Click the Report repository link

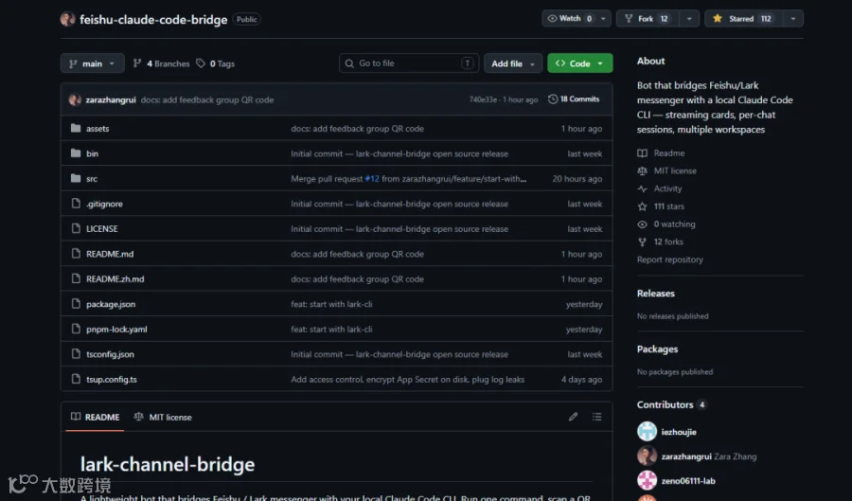[669, 259]
